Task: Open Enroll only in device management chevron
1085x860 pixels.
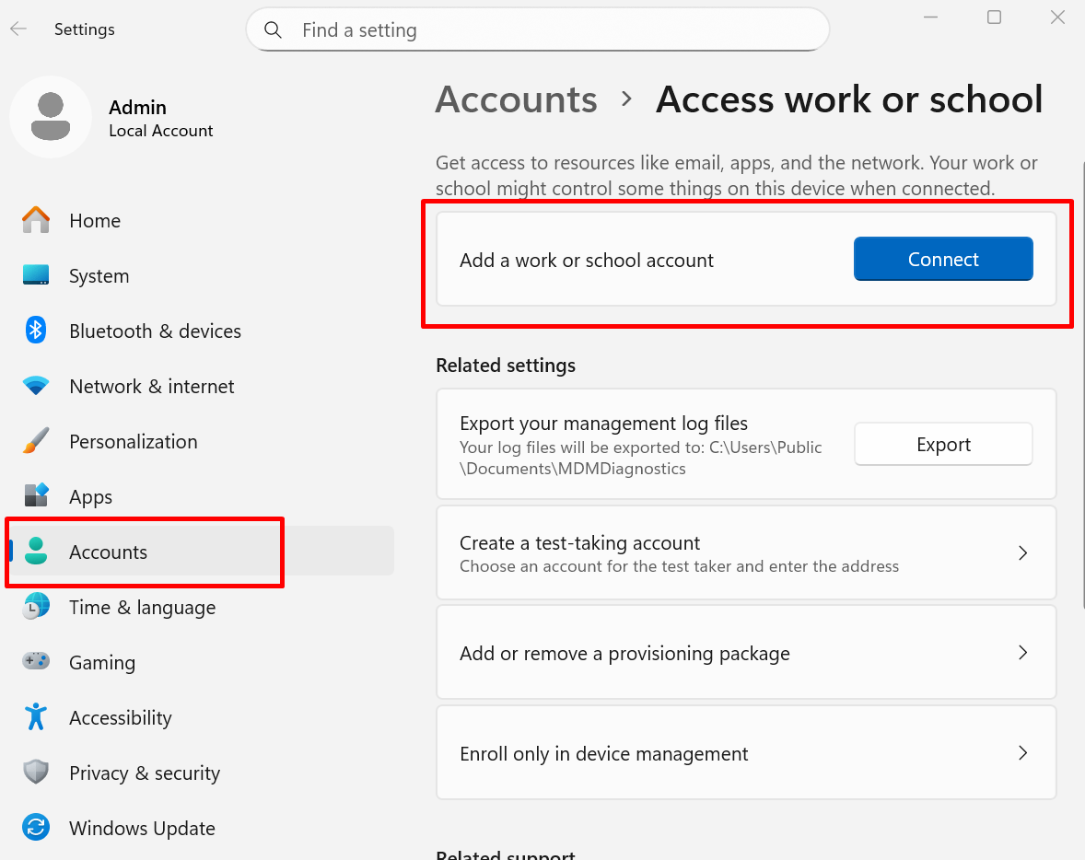Action: [1022, 753]
